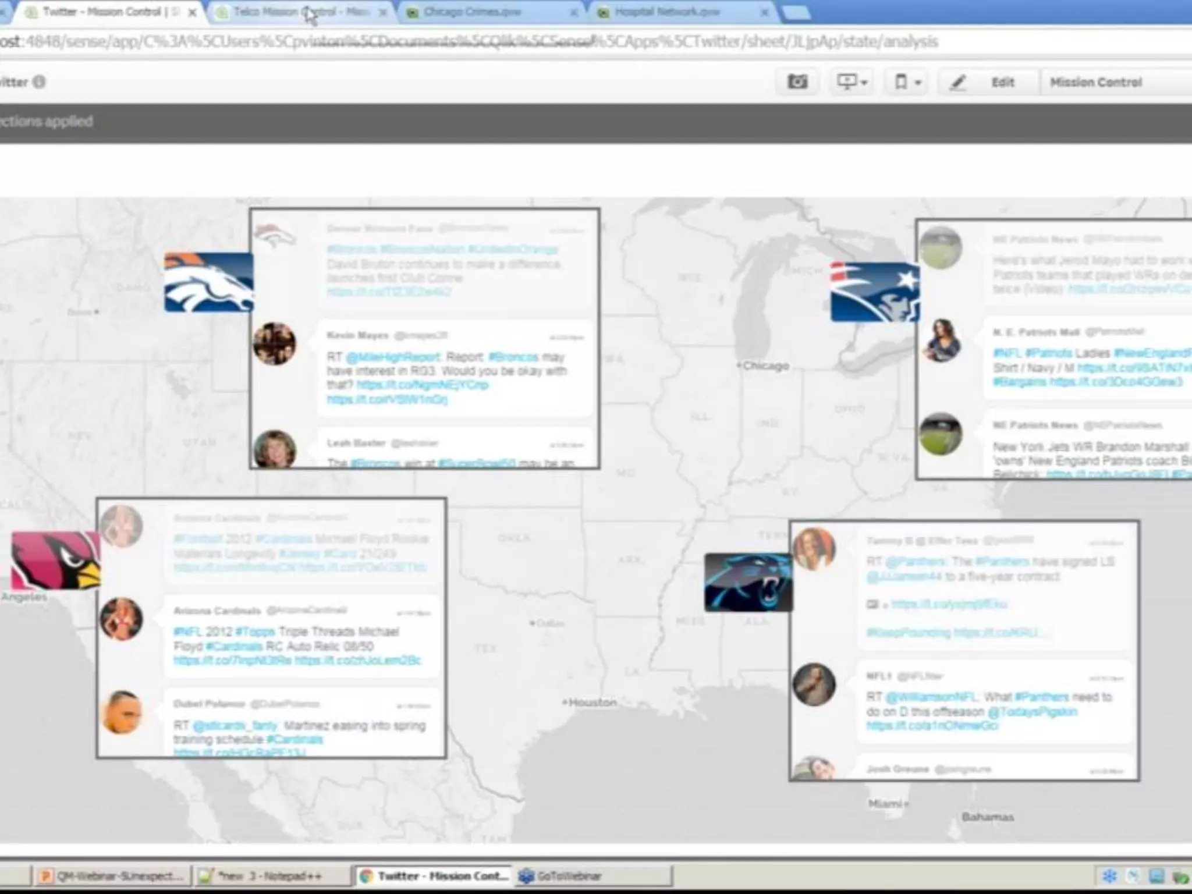Select the Carolina Panthers logo
The height and width of the screenshot is (894, 1192).
(x=748, y=583)
